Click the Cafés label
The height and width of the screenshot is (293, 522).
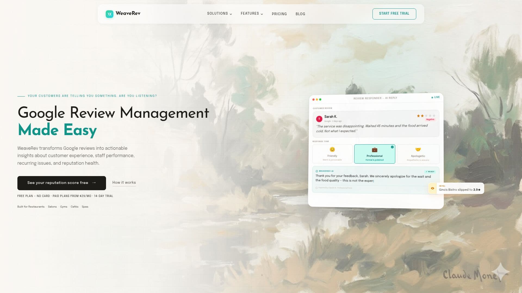74,207
